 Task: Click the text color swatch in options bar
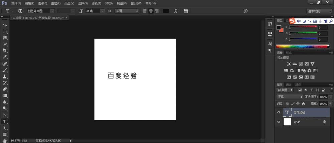166,11
